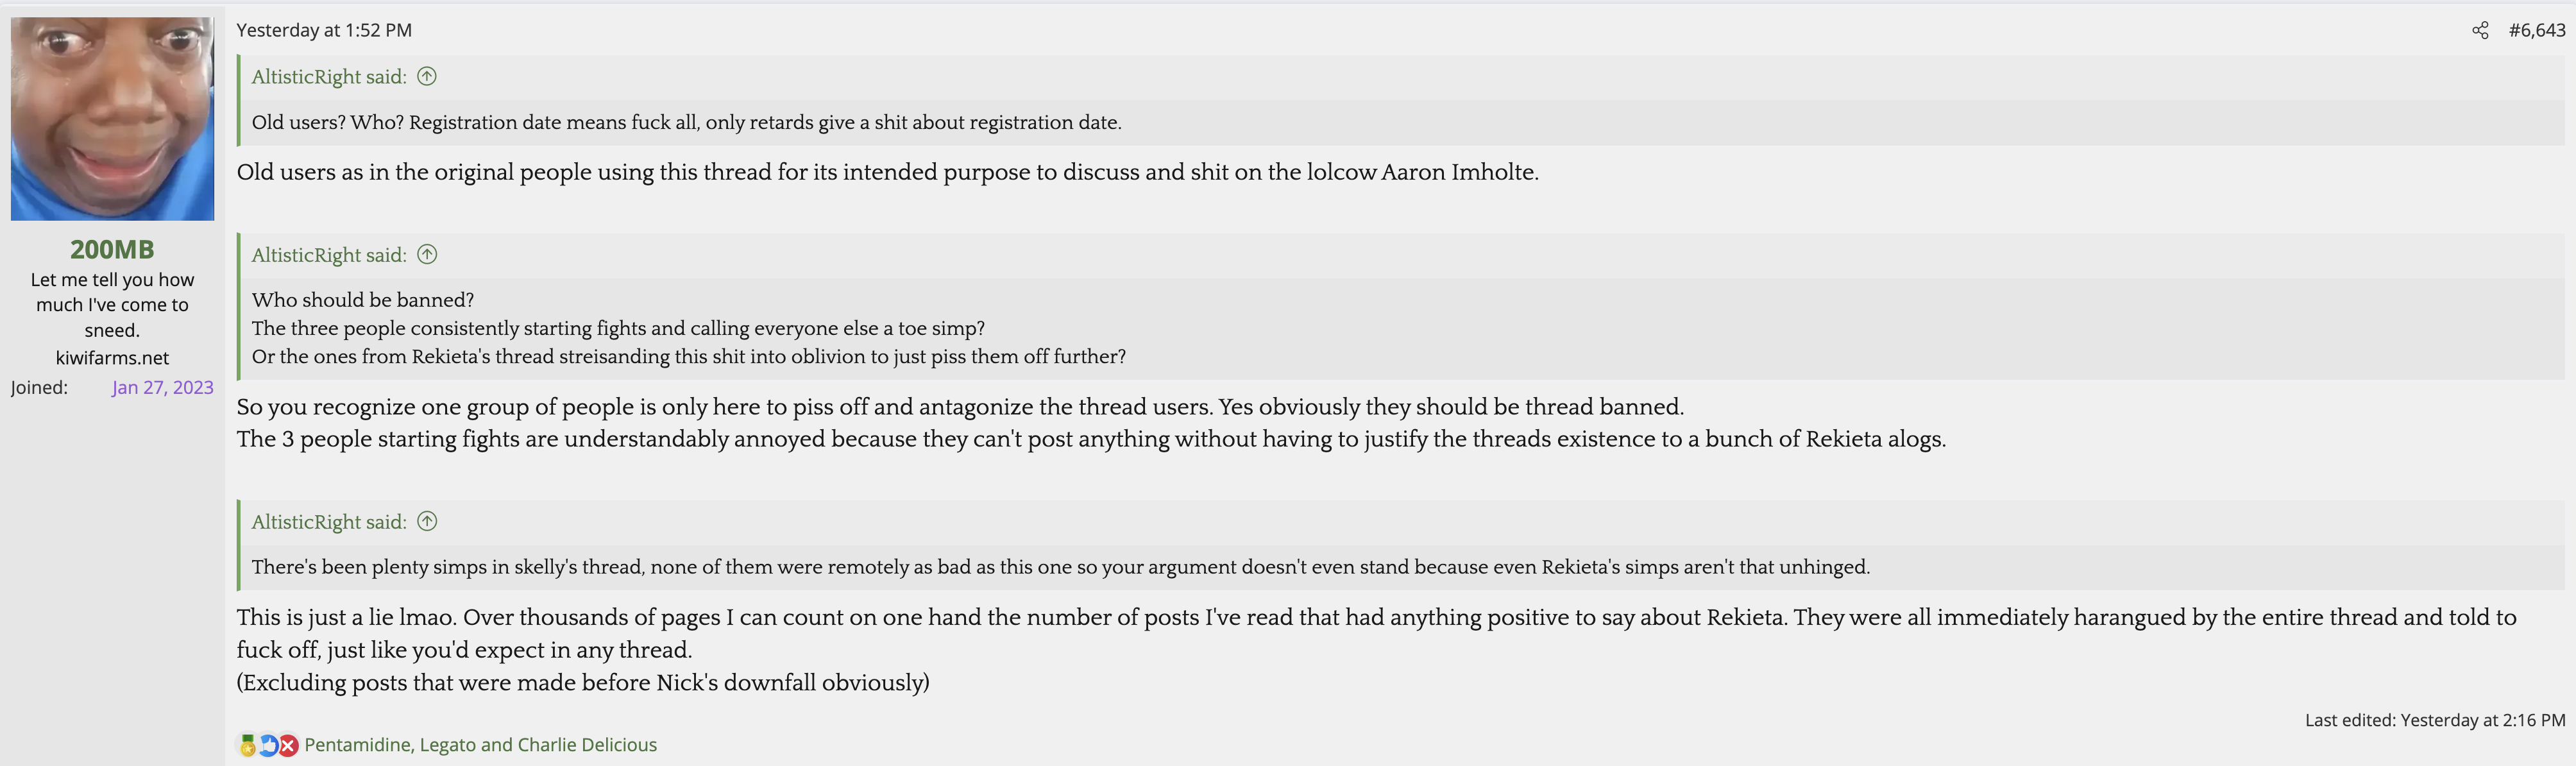
Task: Click the Jan 27, 2023 joined date
Action: click(162, 388)
